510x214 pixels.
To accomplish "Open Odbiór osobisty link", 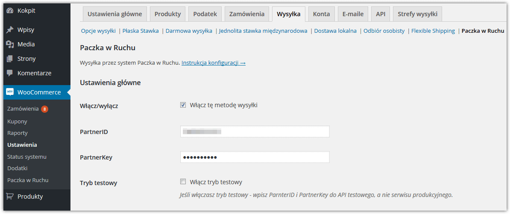I will (x=384, y=31).
